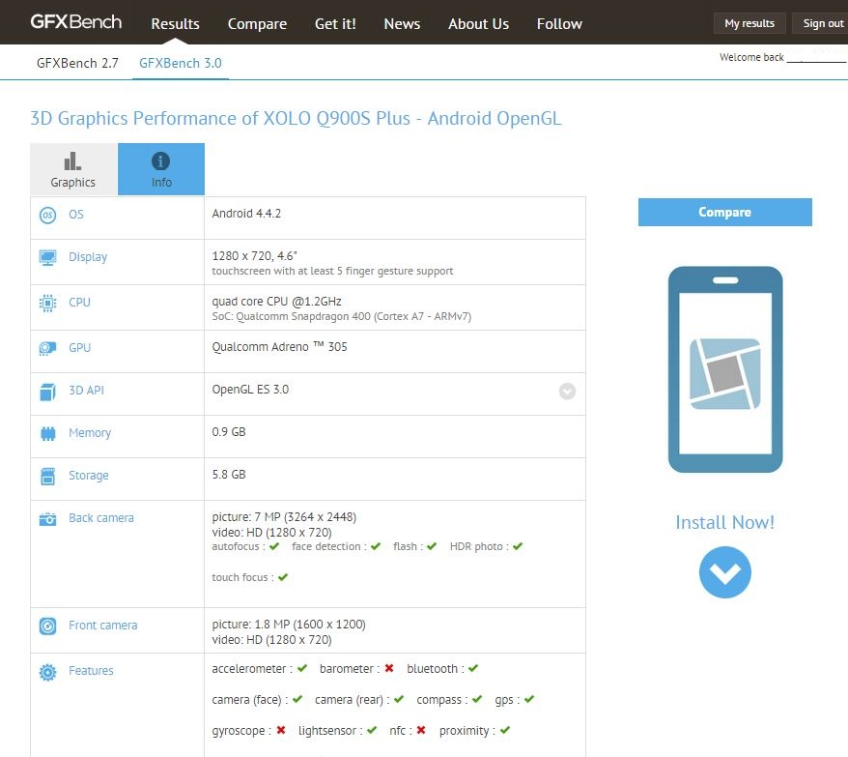Click the Install Now down-arrow button
The image size is (848, 757).
click(724, 571)
